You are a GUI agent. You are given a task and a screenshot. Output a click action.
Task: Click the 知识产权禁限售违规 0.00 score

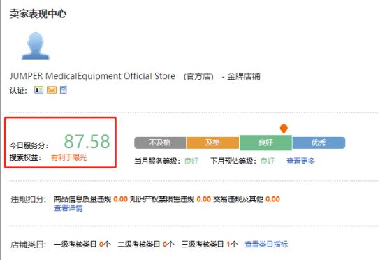(204, 199)
